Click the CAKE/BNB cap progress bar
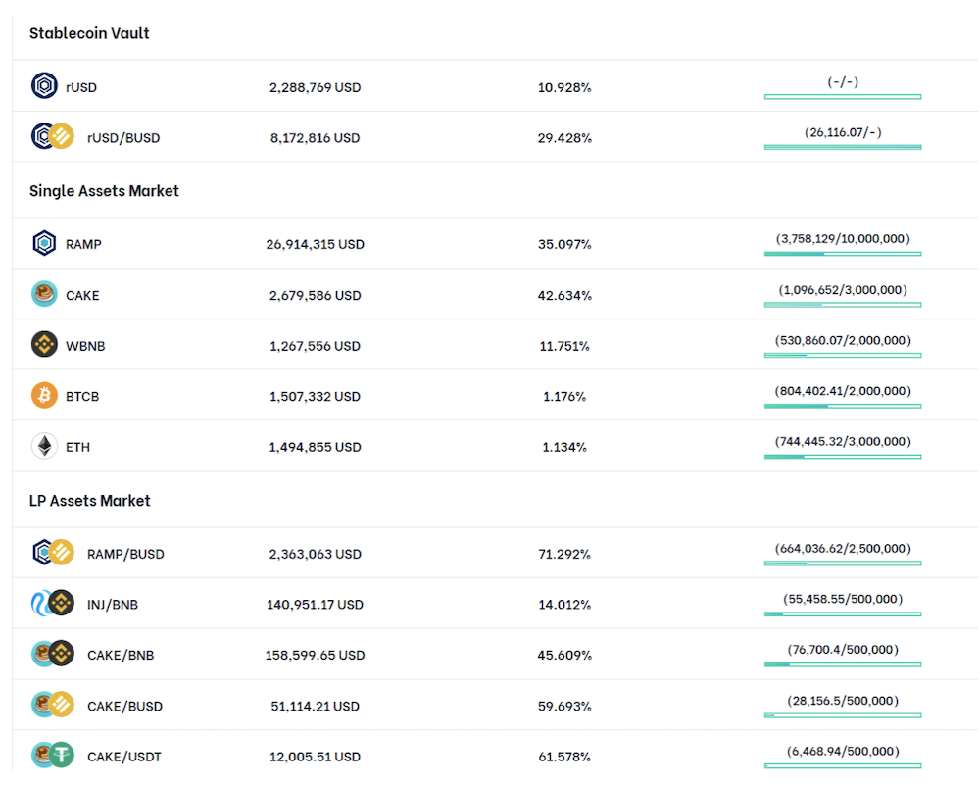The image size is (980, 785). (843, 665)
